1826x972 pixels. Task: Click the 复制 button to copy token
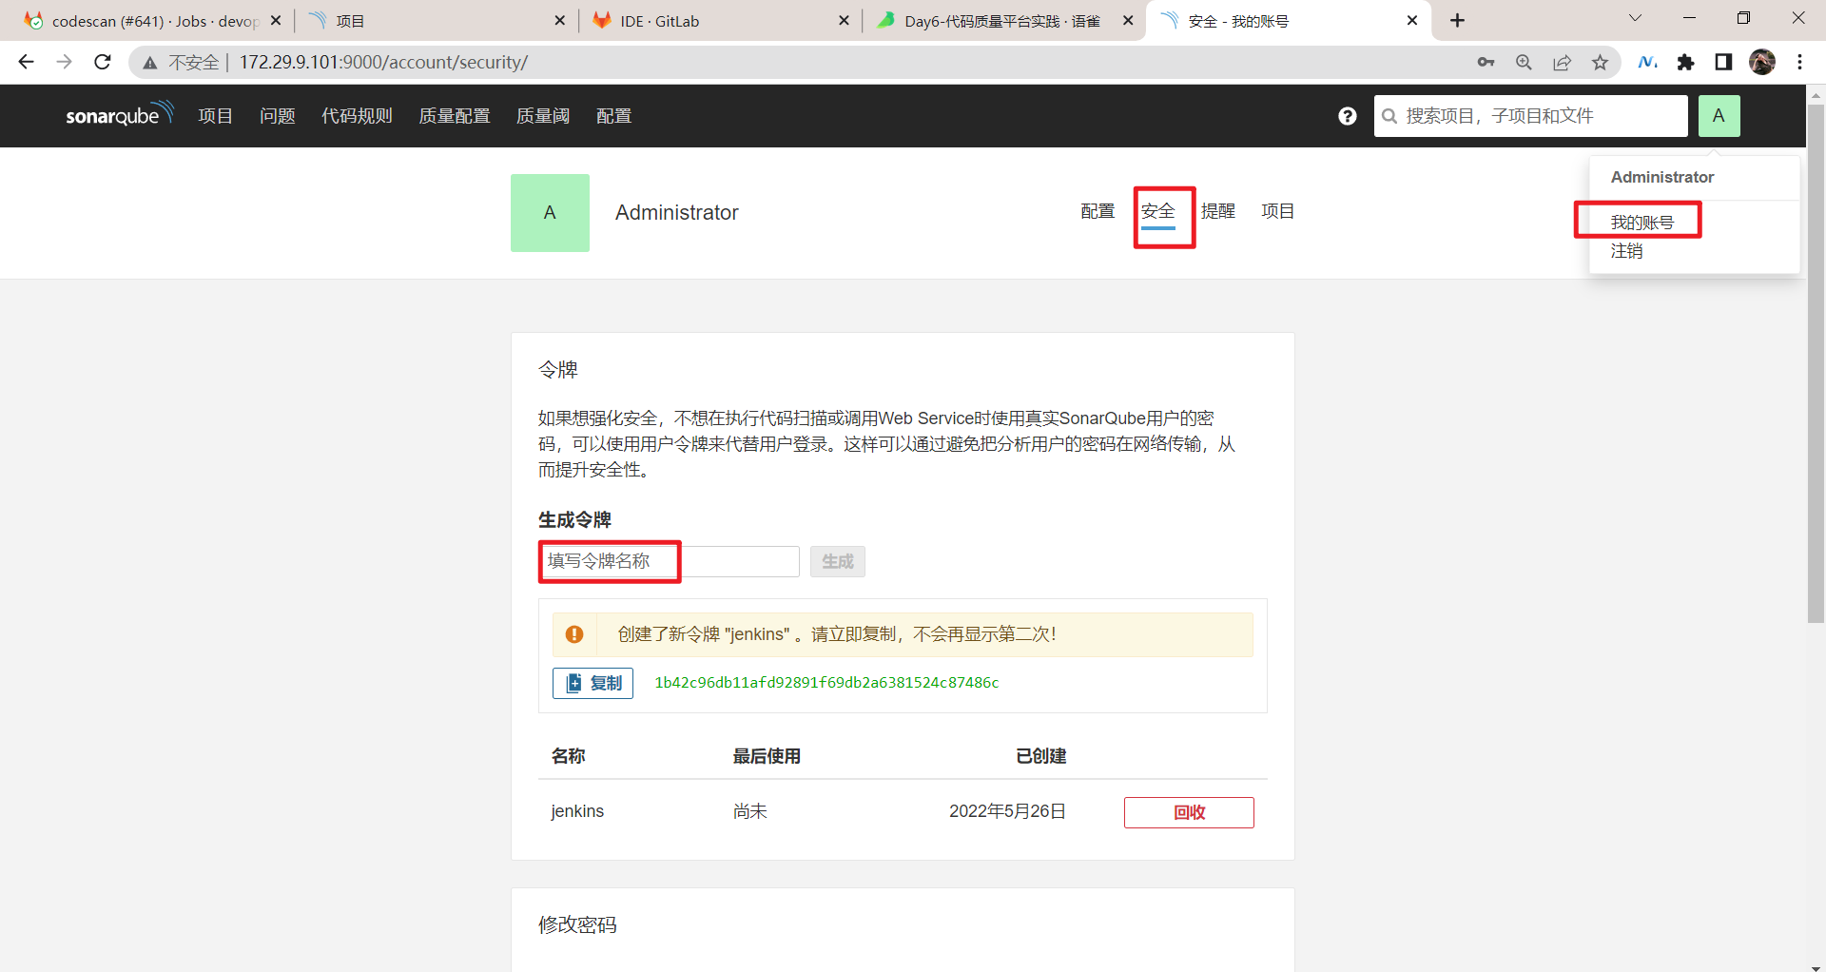click(x=592, y=683)
